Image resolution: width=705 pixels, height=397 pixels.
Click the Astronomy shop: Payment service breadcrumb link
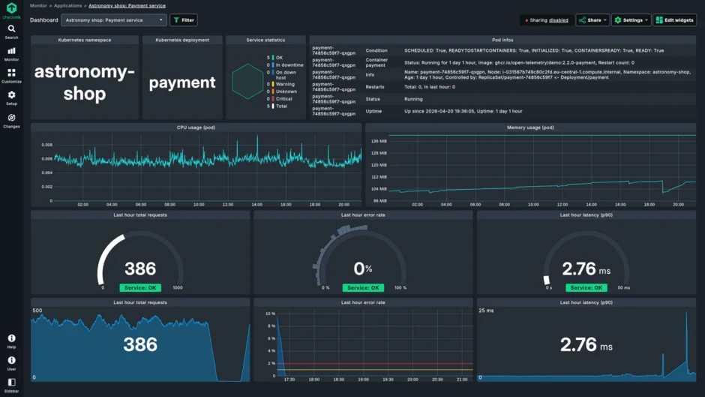tap(127, 6)
